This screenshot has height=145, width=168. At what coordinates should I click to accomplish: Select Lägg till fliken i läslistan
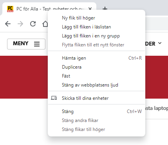click(97, 27)
